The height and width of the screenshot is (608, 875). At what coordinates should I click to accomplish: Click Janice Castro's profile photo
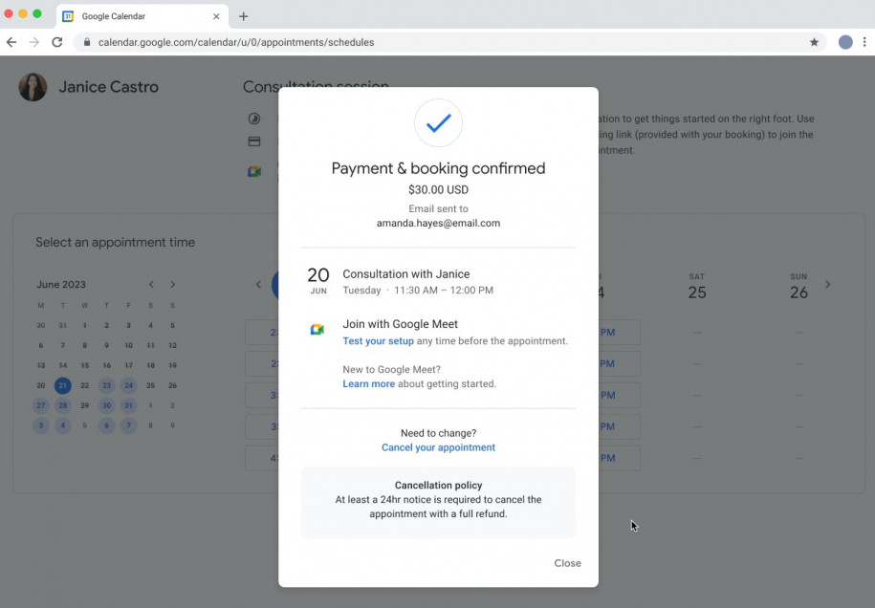33,86
